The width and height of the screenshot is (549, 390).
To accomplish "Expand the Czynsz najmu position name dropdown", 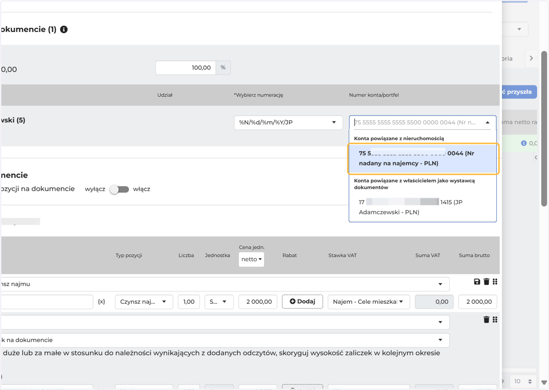I will click(x=440, y=284).
